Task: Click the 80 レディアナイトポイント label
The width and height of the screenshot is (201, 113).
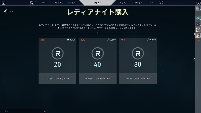Action: point(138,79)
